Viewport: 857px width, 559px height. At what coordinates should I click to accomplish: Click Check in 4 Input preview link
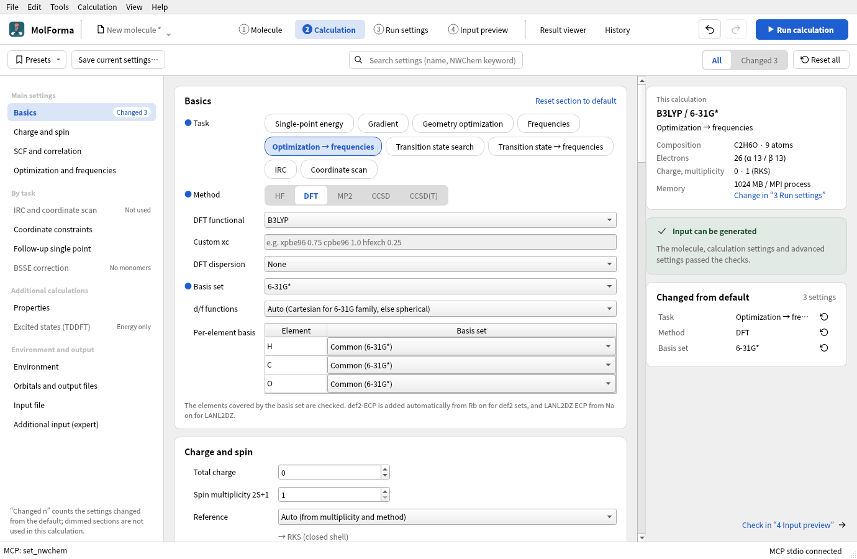[x=794, y=525]
